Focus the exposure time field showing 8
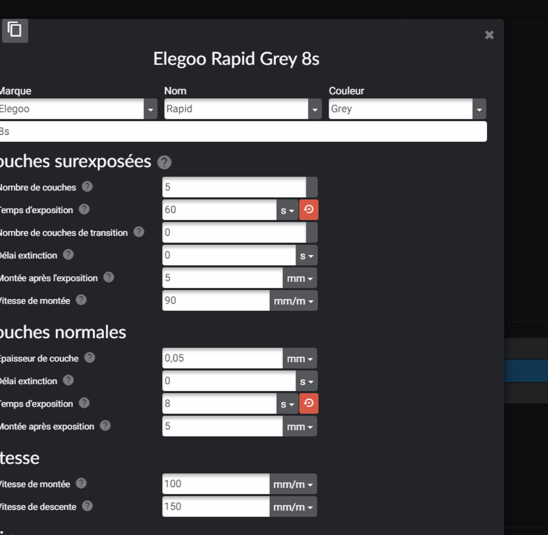The height and width of the screenshot is (535, 548). coord(219,404)
